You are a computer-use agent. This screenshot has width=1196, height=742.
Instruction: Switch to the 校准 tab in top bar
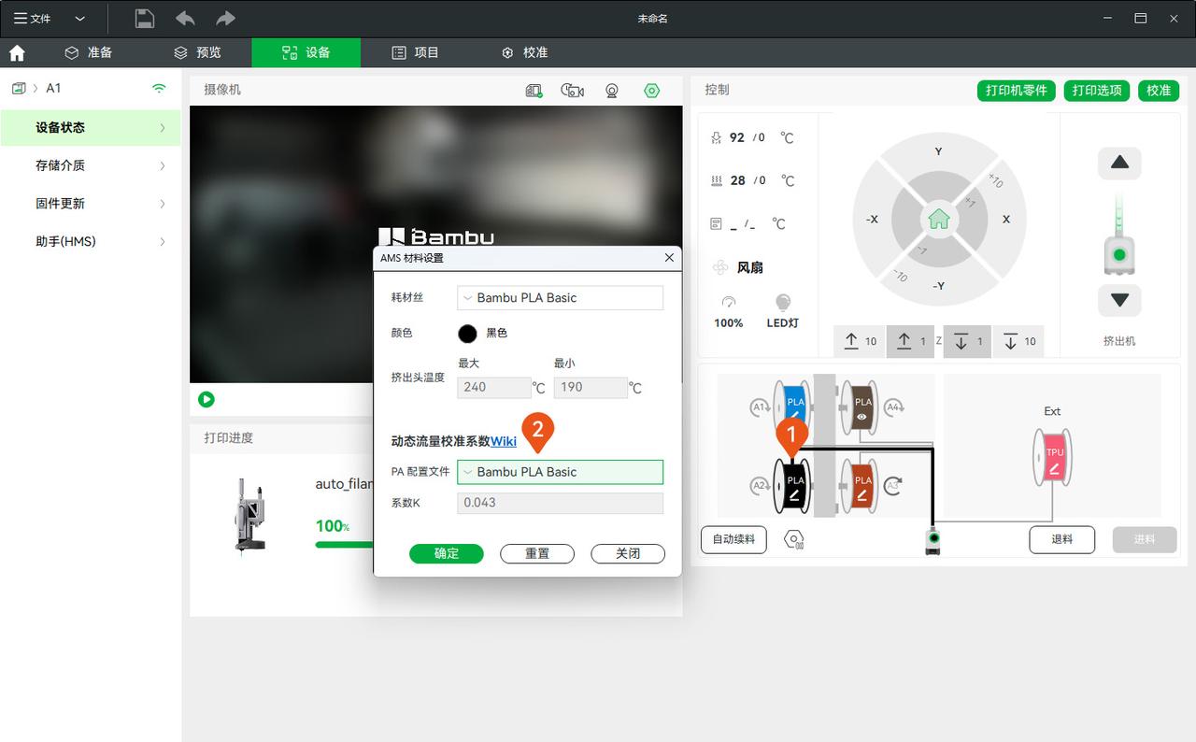(524, 52)
